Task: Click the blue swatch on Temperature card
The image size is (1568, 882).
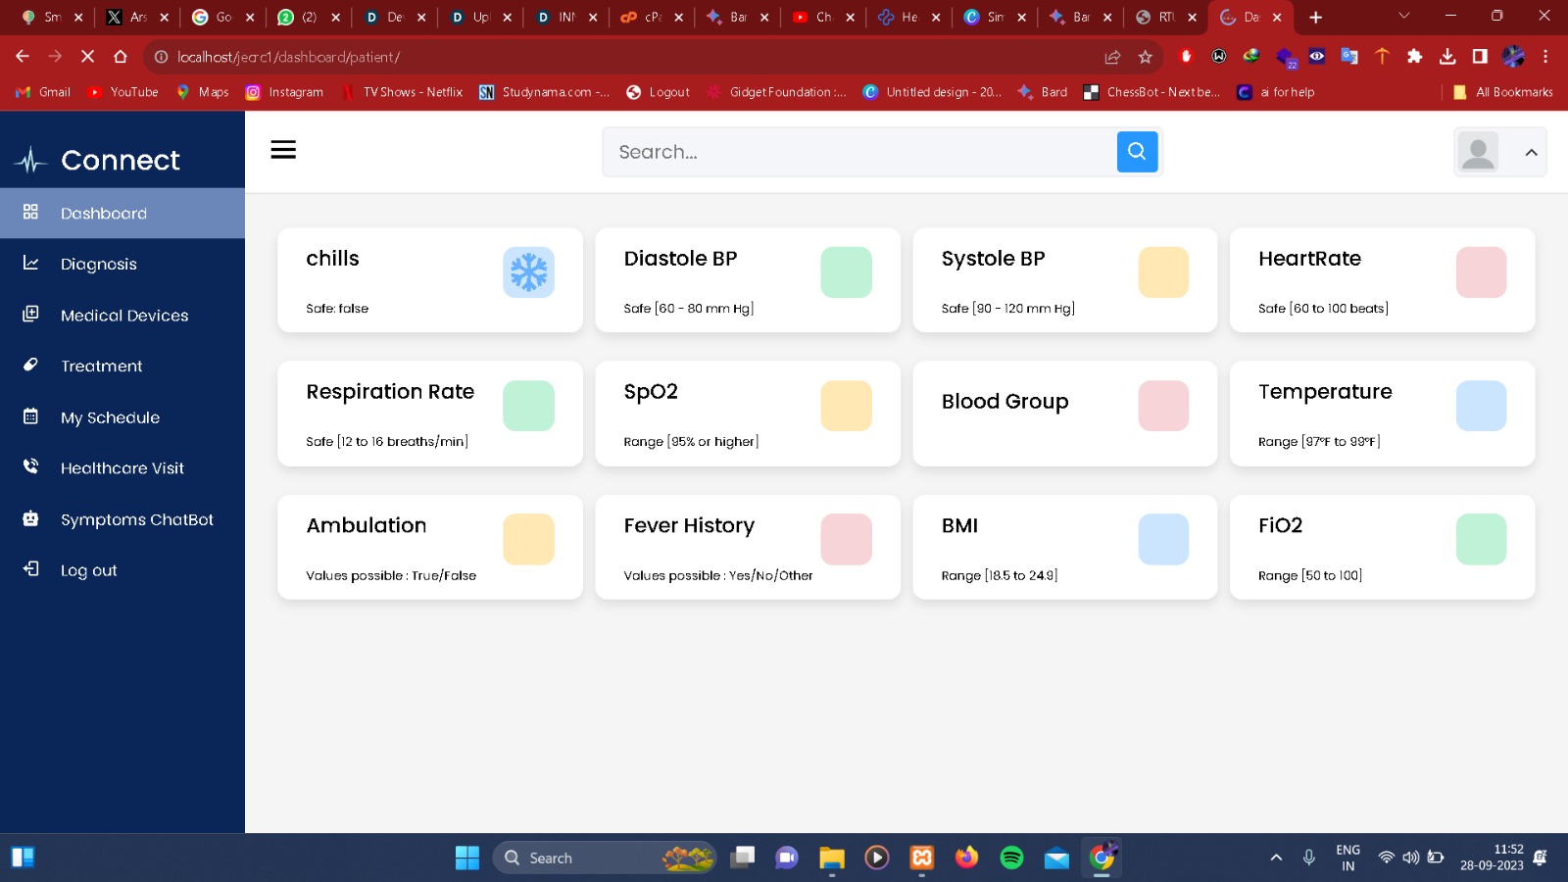Action: point(1481,406)
